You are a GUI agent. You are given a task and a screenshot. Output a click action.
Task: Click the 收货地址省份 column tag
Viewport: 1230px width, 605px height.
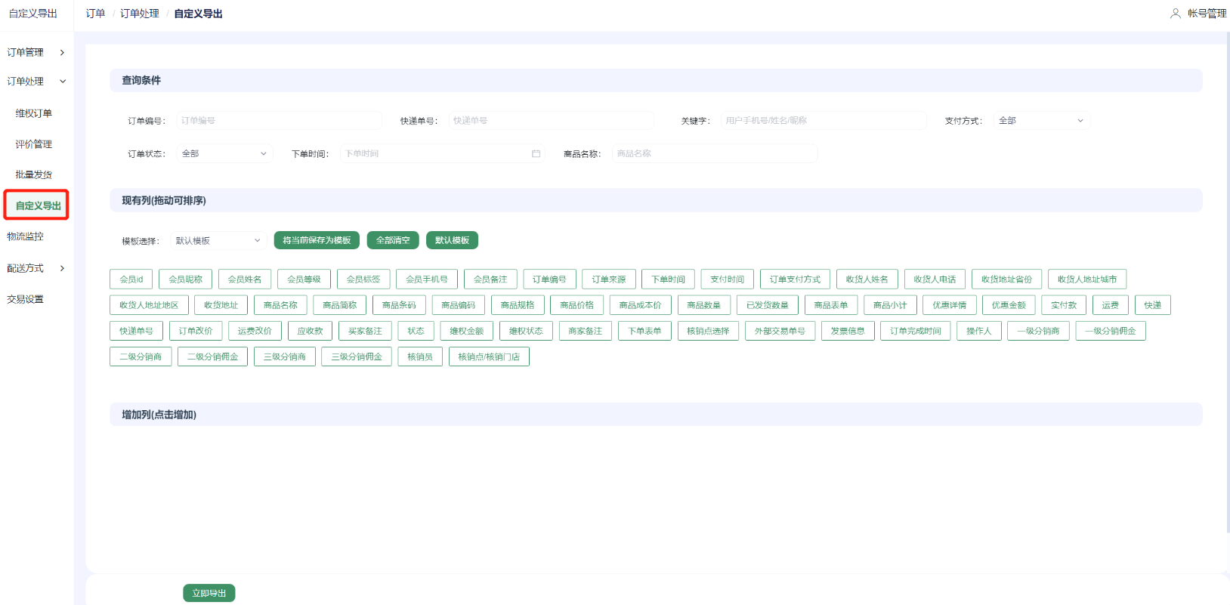point(1007,279)
